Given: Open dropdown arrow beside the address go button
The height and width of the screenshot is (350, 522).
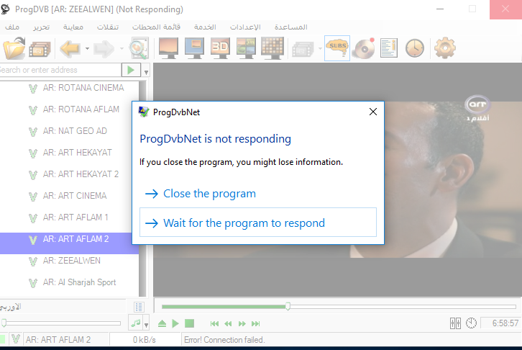Looking at the screenshot, I should coord(146,71).
